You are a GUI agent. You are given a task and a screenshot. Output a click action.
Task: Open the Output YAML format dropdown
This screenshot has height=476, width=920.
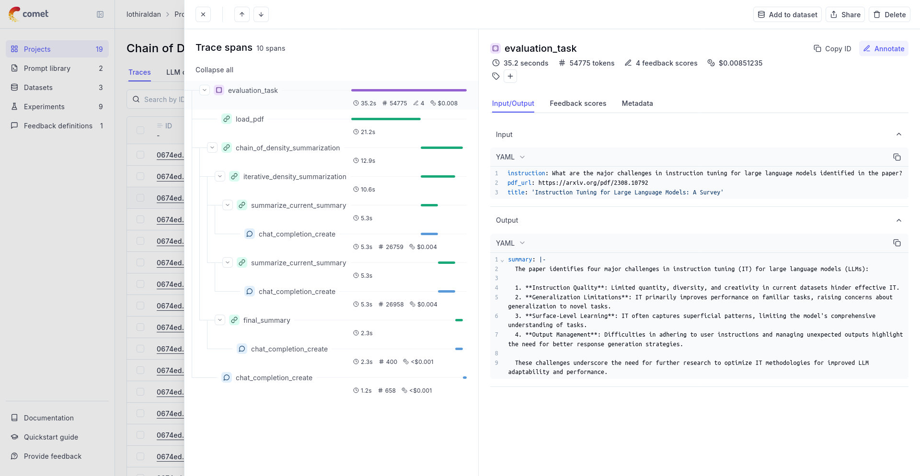point(509,243)
